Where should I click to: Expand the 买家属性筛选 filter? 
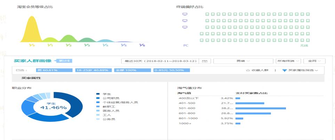coord(300,70)
